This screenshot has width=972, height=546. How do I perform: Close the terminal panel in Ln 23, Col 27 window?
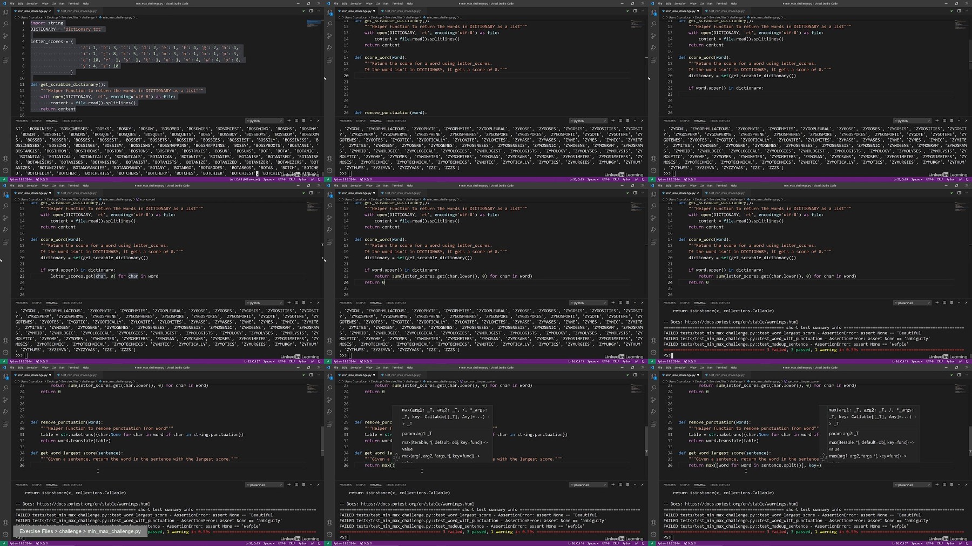pyautogui.click(x=318, y=303)
